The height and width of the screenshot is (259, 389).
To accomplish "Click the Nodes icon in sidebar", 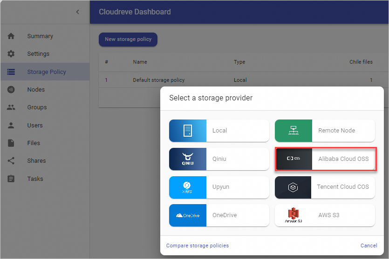I will point(11,90).
